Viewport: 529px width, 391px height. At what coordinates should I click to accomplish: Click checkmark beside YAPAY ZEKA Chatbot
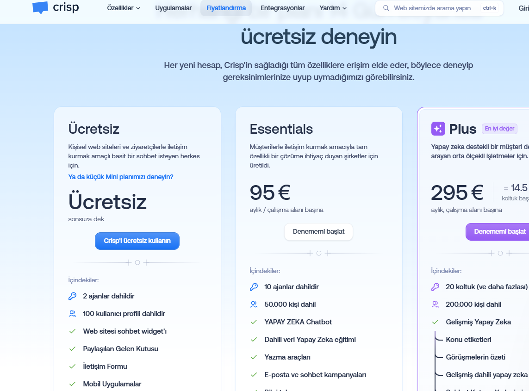click(x=254, y=322)
